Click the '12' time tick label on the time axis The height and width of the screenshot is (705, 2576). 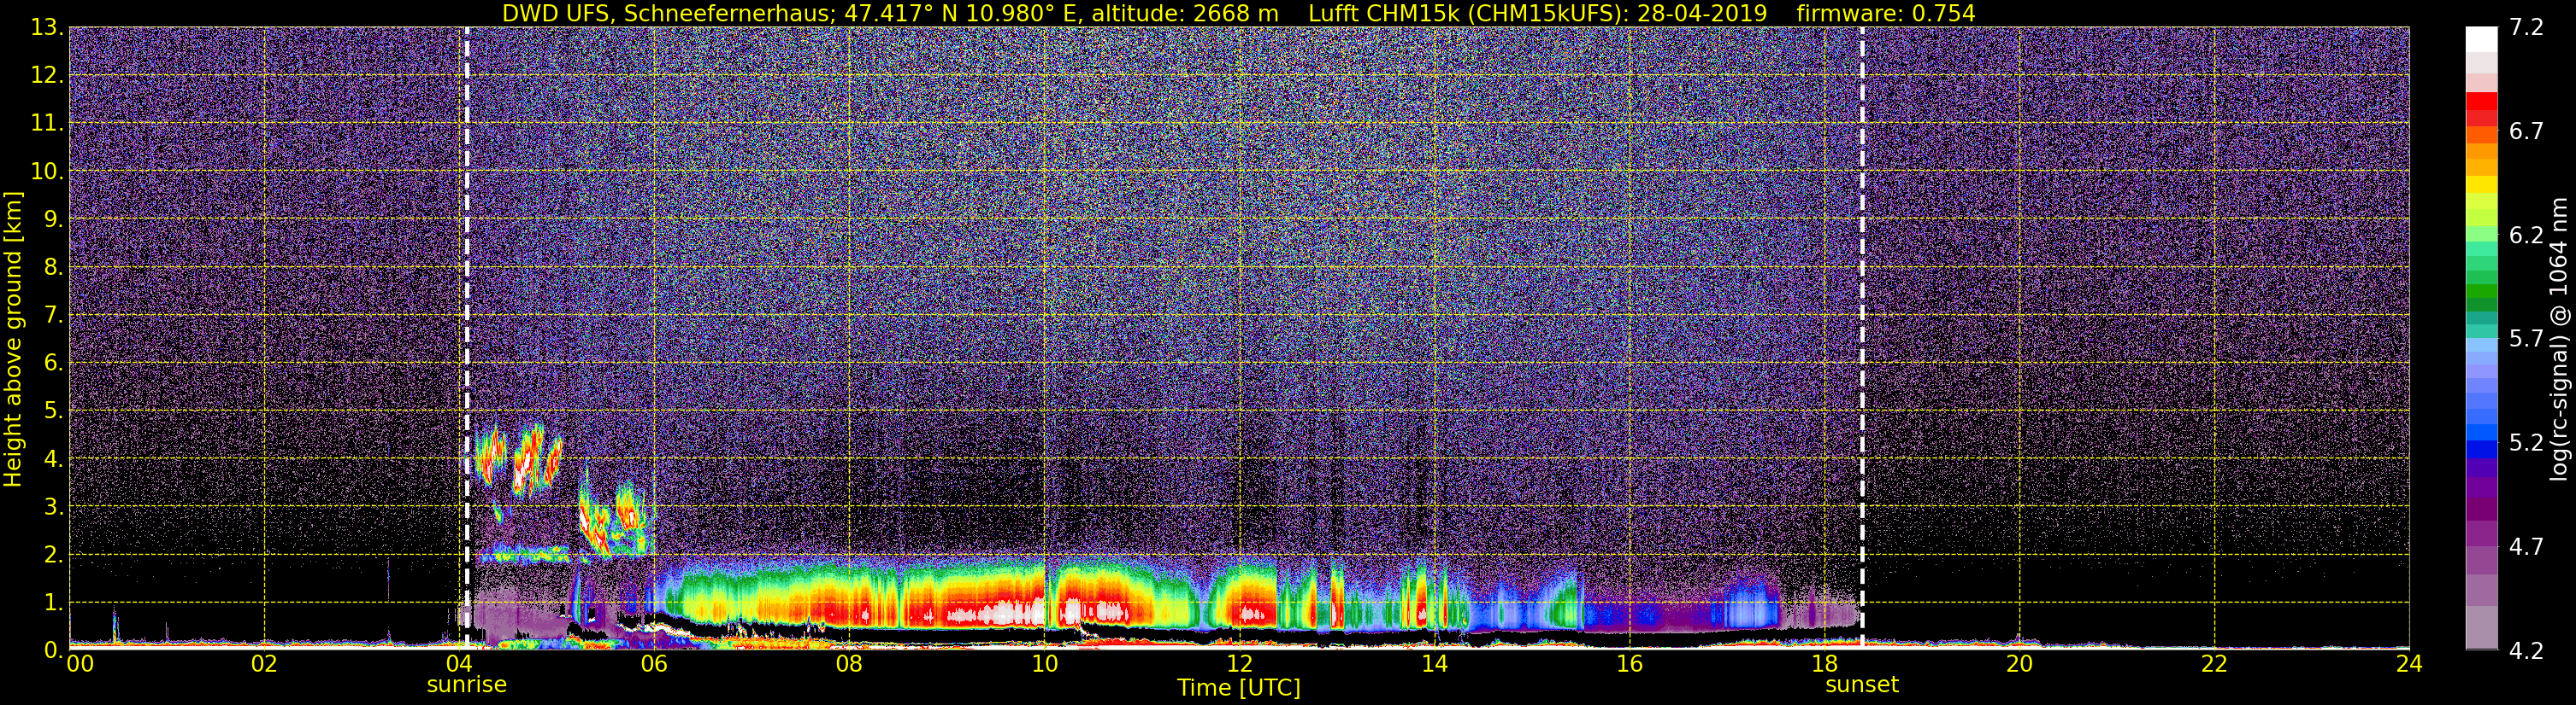point(1239,665)
